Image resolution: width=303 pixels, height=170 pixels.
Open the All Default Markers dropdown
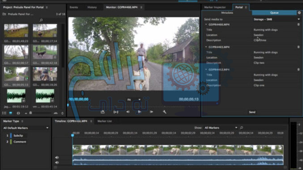point(26,128)
